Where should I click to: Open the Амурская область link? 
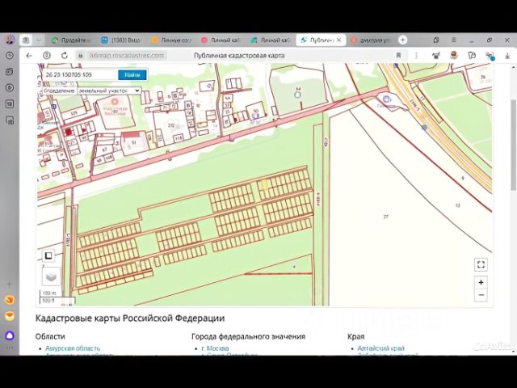click(73, 348)
